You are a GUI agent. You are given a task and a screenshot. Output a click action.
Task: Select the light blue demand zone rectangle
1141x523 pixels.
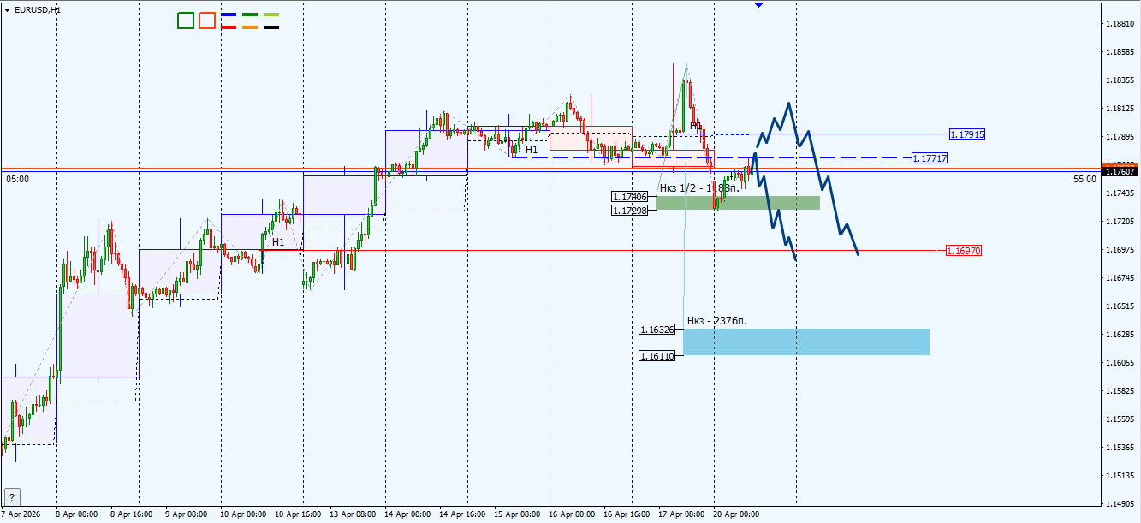[805, 341]
